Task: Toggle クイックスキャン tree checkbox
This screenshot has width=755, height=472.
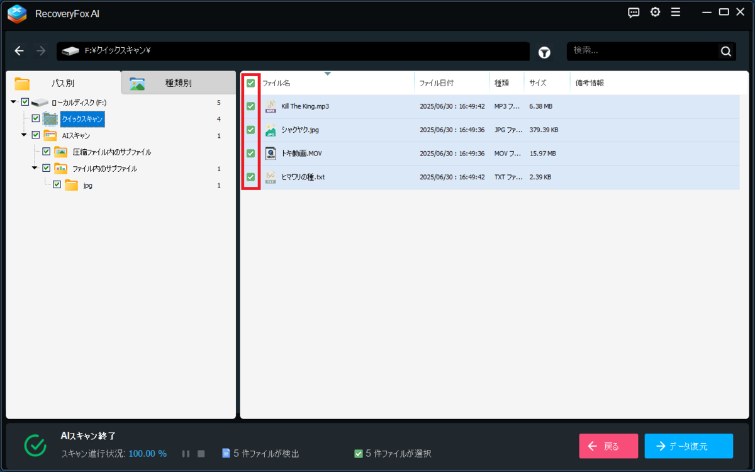Action: click(x=36, y=118)
